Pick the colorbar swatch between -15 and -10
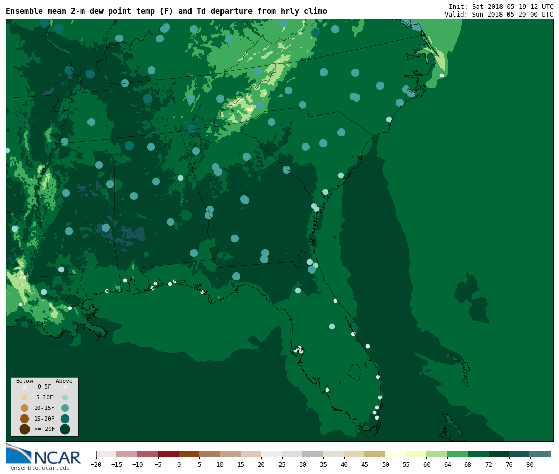 point(127,454)
